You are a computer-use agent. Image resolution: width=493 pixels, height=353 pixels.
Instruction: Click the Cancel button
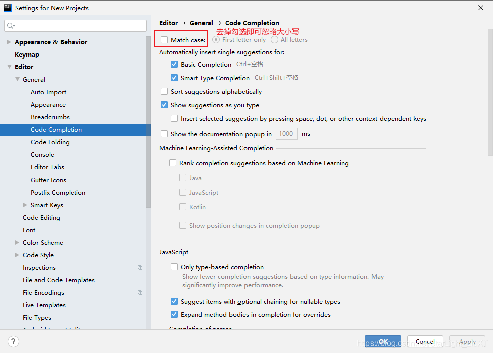click(x=425, y=341)
